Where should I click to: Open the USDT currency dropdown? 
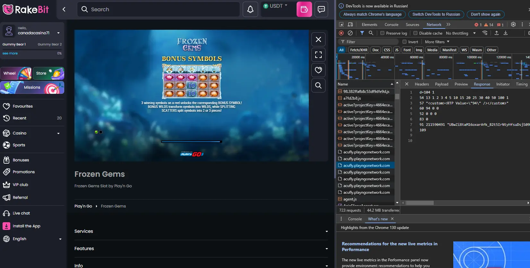coord(276,6)
